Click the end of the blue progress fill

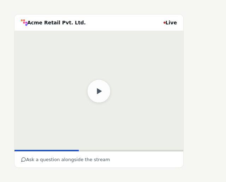pos(78,151)
